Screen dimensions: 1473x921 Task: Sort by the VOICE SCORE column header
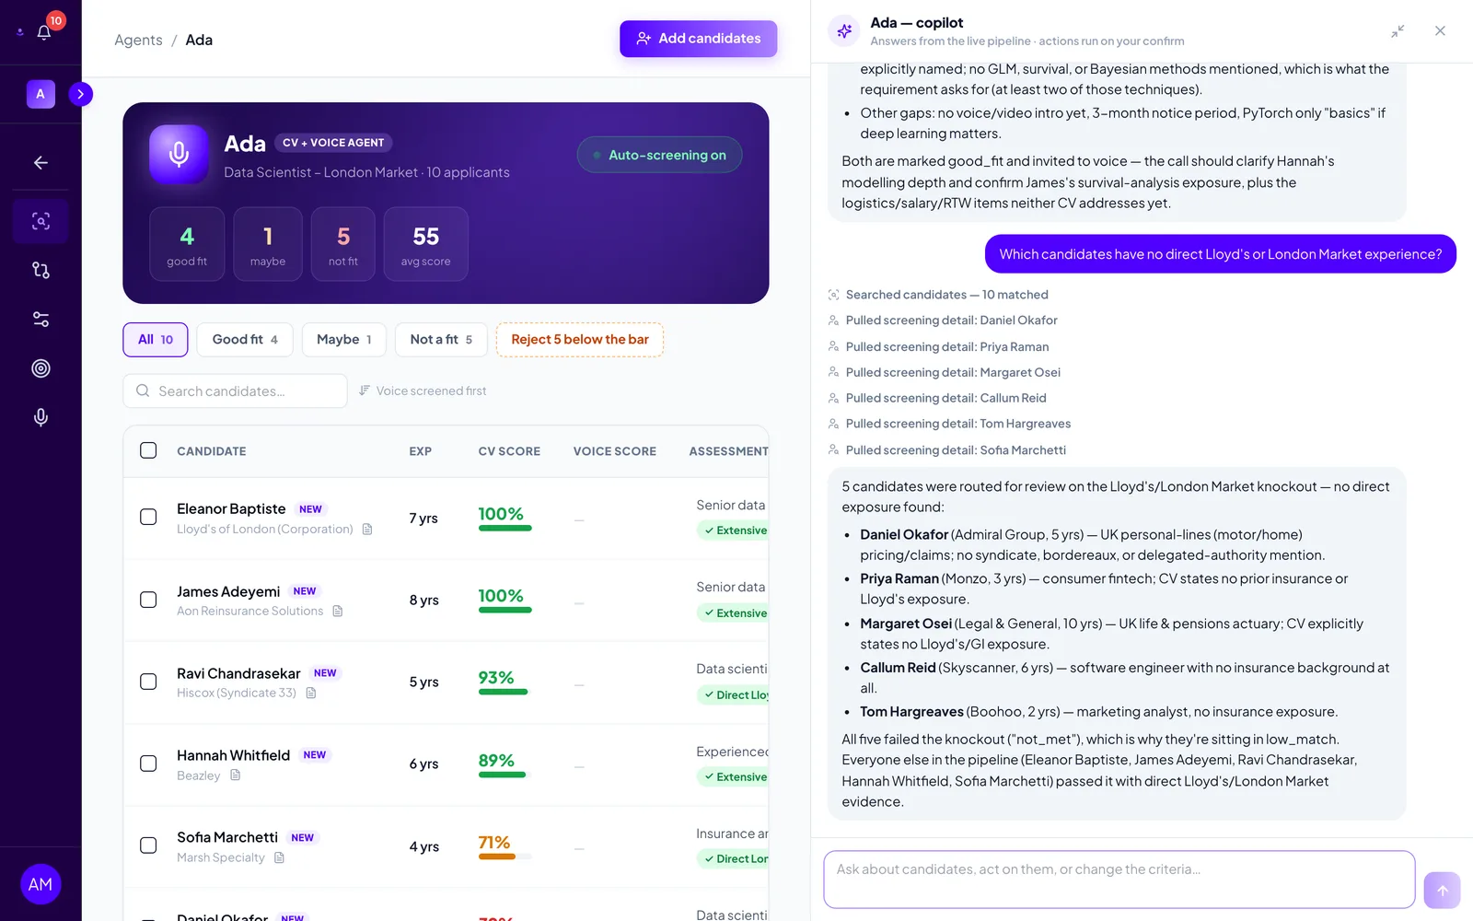(615, 451)
